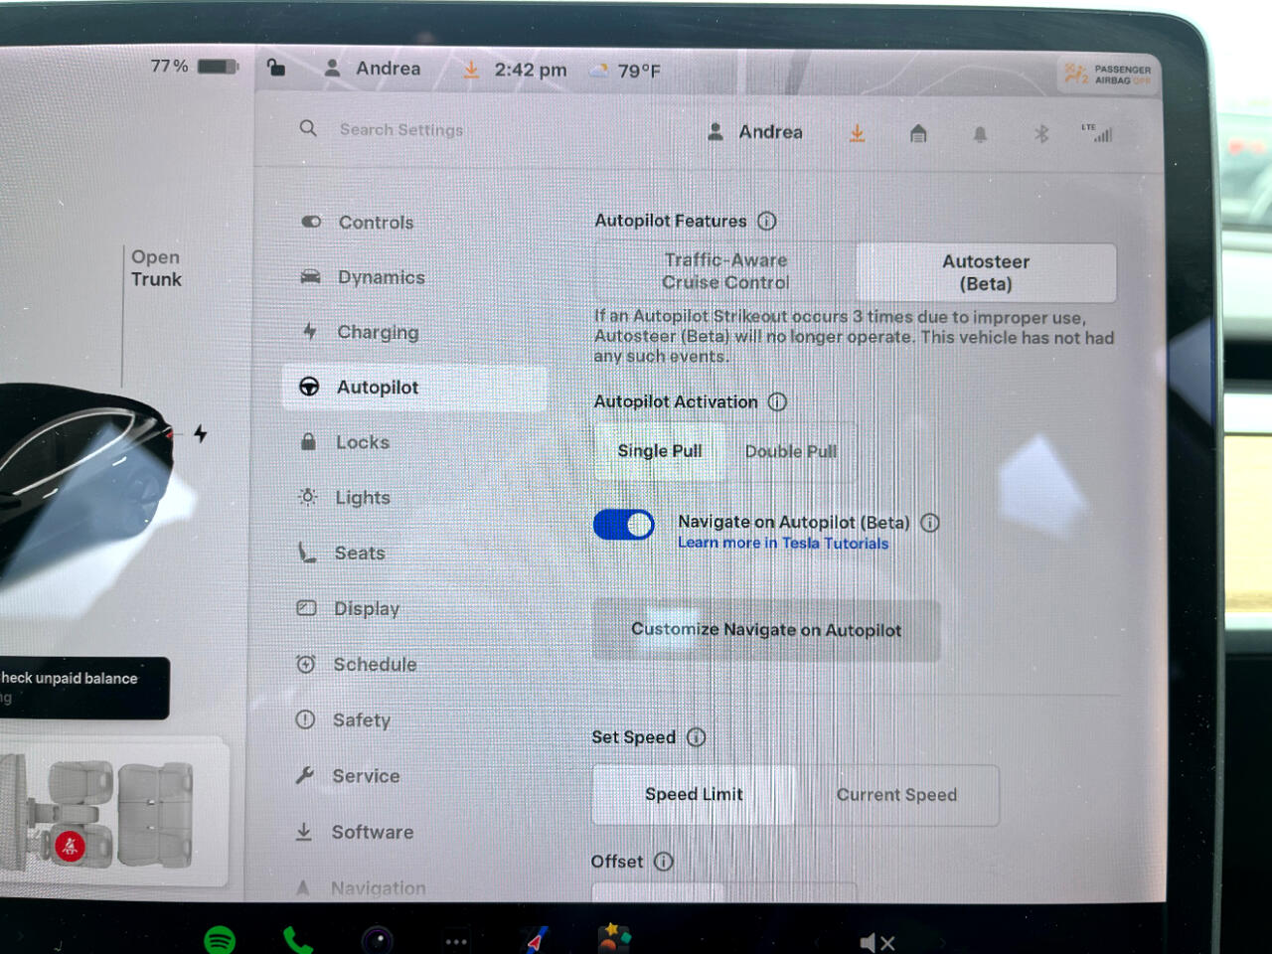1272x954 pixels.
Task: Open the all-apps three-dot menu
Action: (456, 941)
